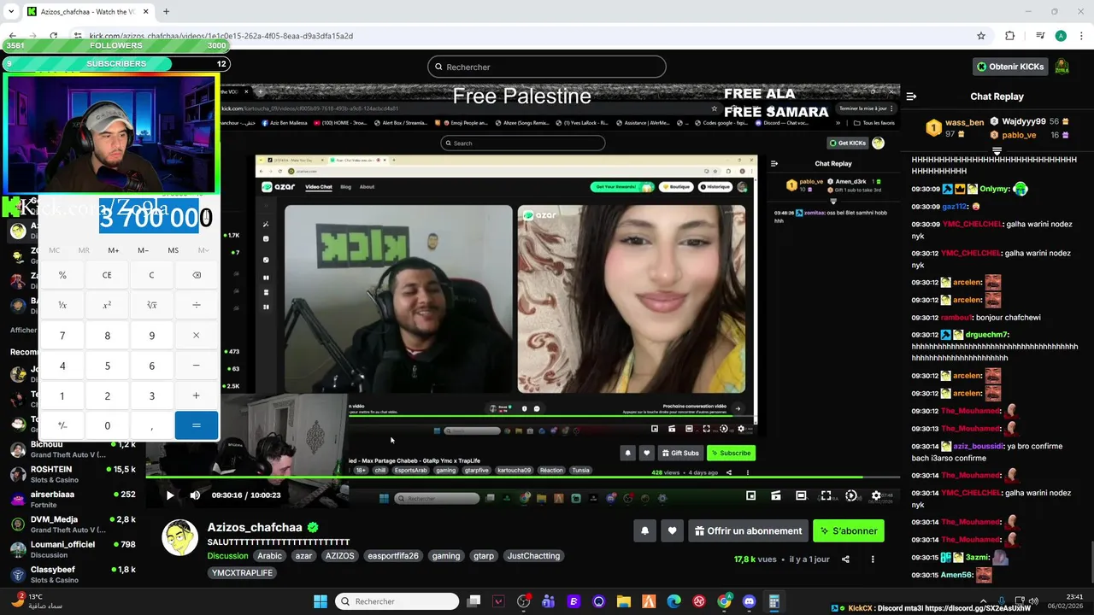
Task: Click calculator CE key
Action: coord(107,275)
